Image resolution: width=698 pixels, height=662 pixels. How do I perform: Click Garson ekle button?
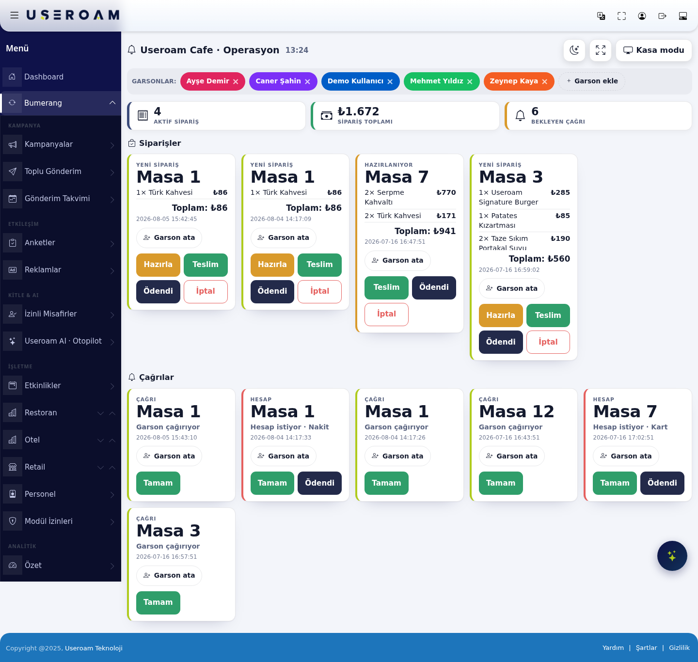pos(592,81)
